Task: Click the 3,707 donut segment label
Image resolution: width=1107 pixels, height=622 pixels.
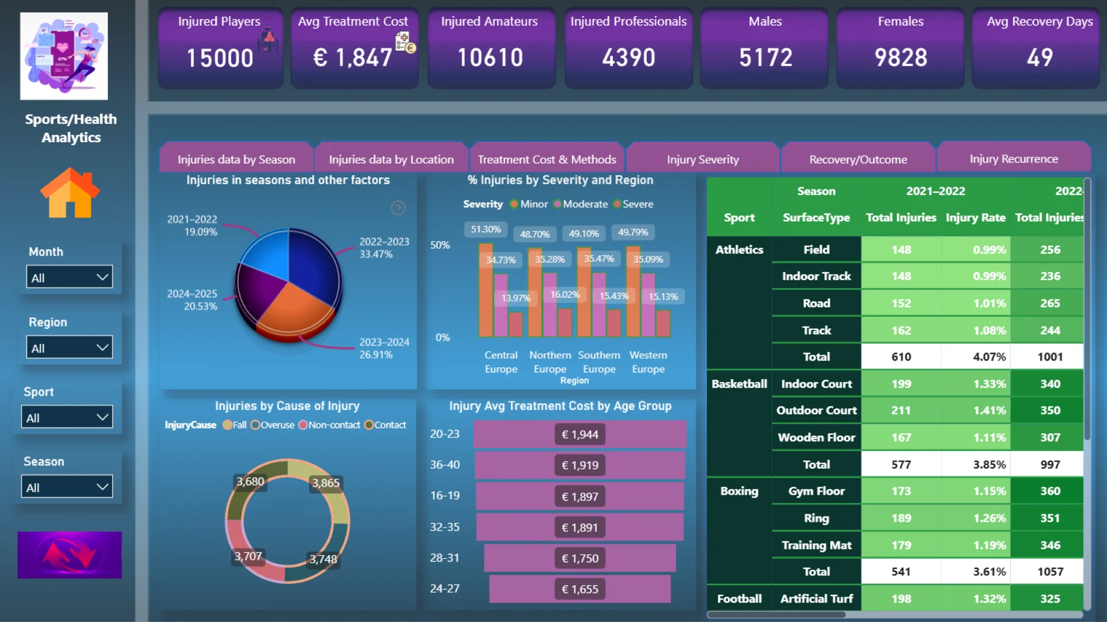Action: coord(248,556)
